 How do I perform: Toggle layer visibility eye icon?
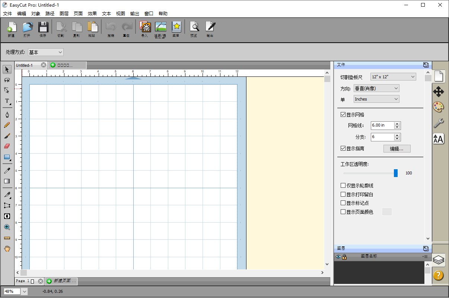coord(338,257)
